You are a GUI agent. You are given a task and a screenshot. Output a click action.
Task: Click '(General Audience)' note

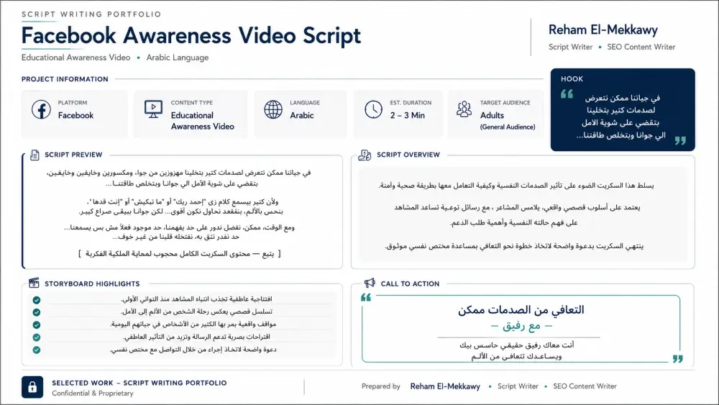click(508, 127)
